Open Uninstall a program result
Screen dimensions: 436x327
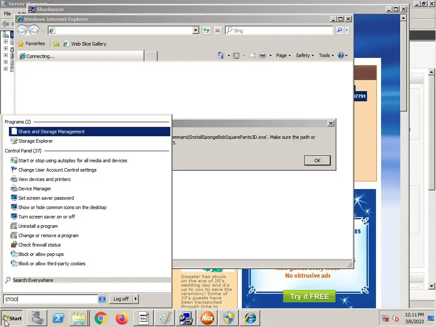89,226
